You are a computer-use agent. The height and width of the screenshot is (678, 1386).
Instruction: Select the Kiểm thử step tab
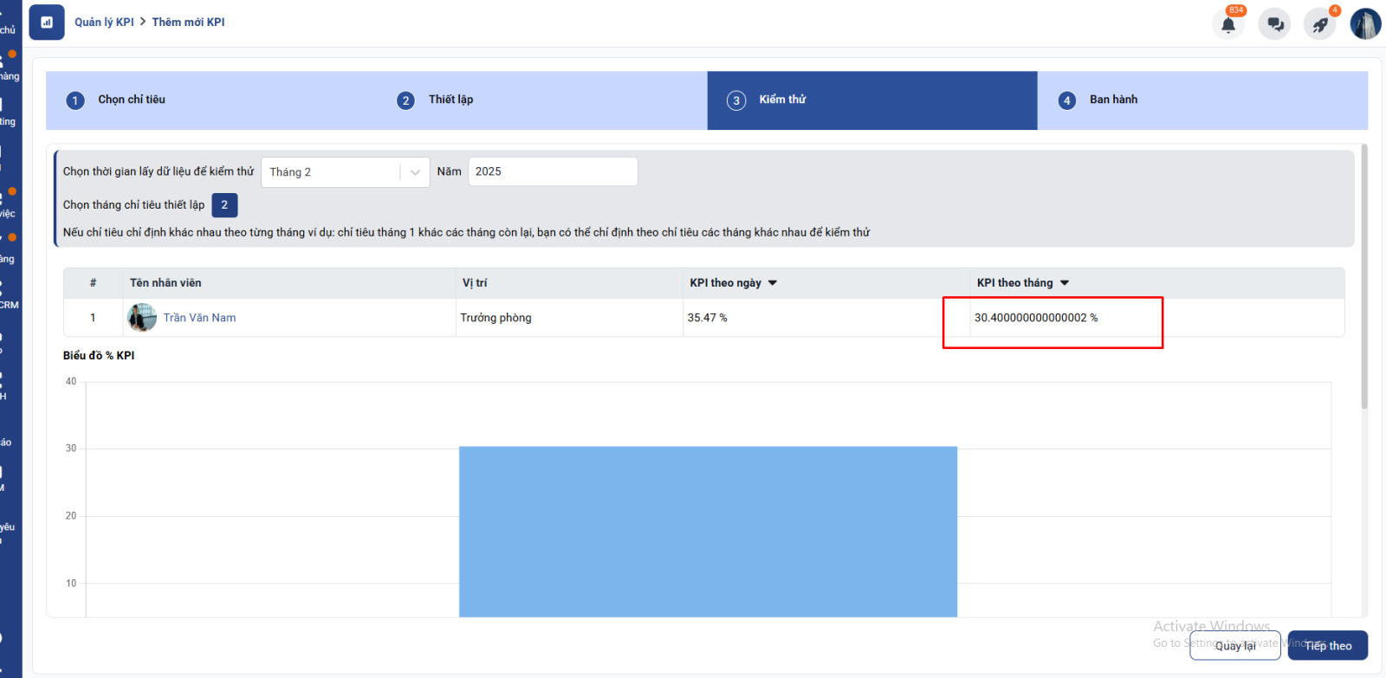tap(782, 100)
